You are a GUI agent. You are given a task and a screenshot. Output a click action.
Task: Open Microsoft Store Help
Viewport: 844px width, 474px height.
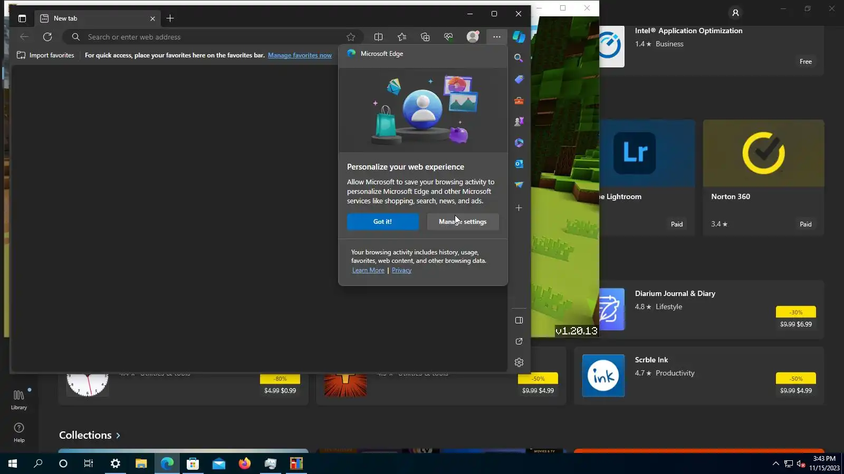[19, 432]
